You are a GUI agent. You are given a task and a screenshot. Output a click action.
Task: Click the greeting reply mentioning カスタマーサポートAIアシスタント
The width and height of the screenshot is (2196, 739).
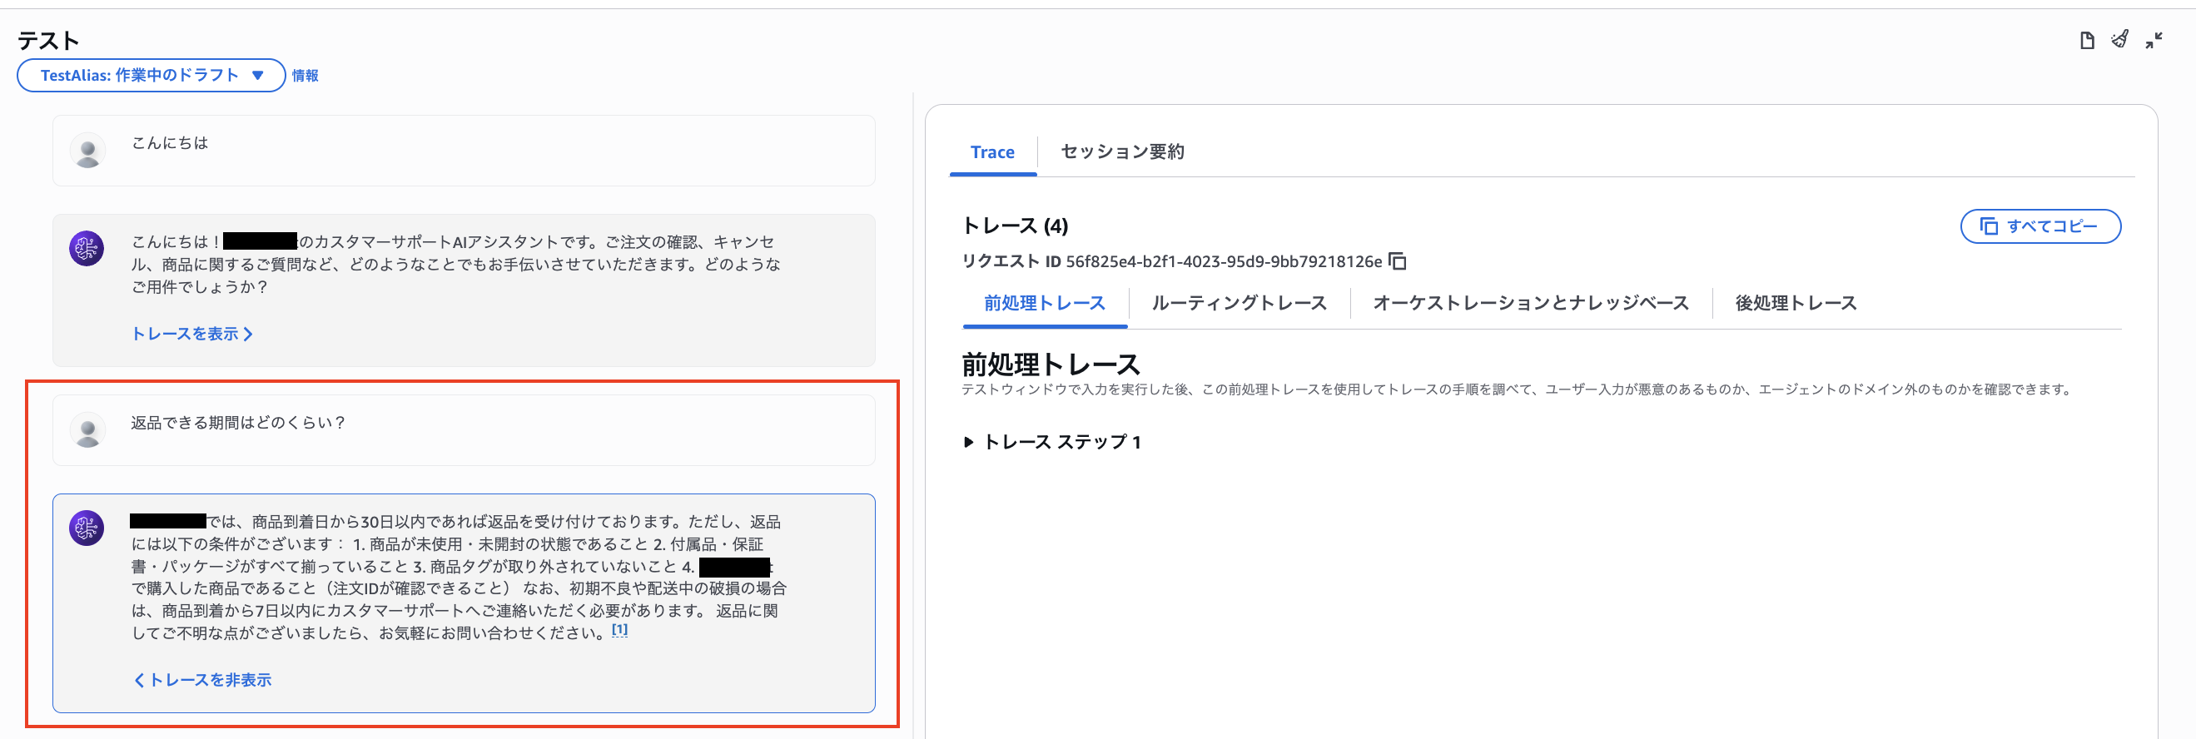coord(455,265)
